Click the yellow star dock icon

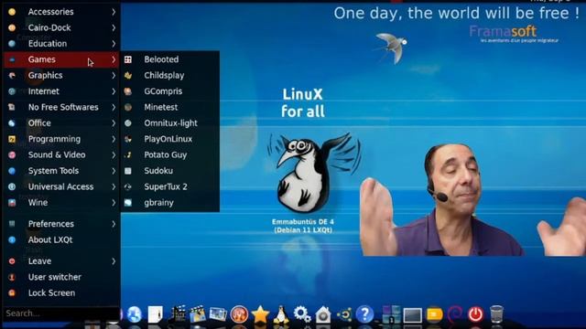260,314
